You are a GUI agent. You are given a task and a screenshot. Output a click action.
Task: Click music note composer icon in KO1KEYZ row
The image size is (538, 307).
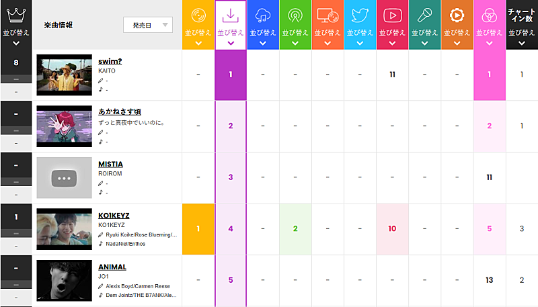[100, 244]
